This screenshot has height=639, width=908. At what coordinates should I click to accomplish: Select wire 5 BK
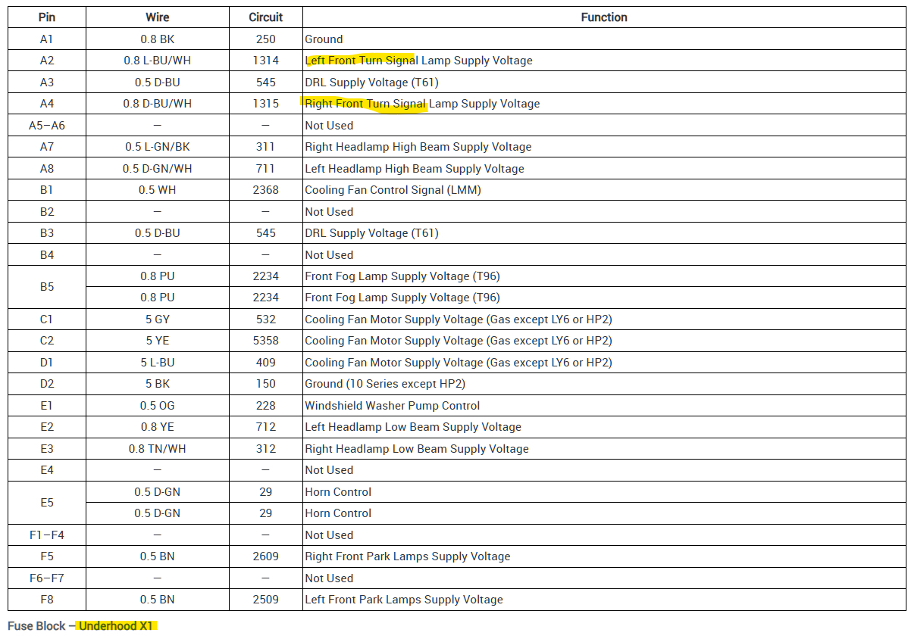tap(158, 384)
